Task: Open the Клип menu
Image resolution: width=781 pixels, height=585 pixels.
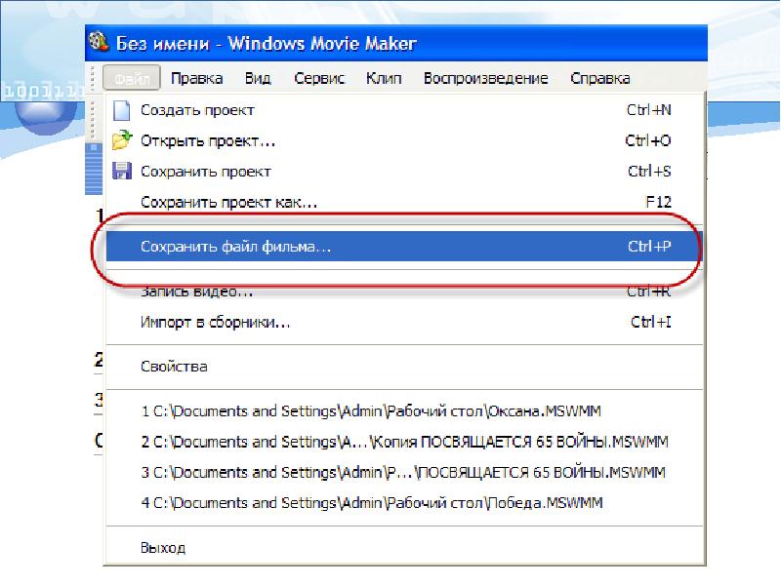Action: pyautogui.click(x=385, y=79)
